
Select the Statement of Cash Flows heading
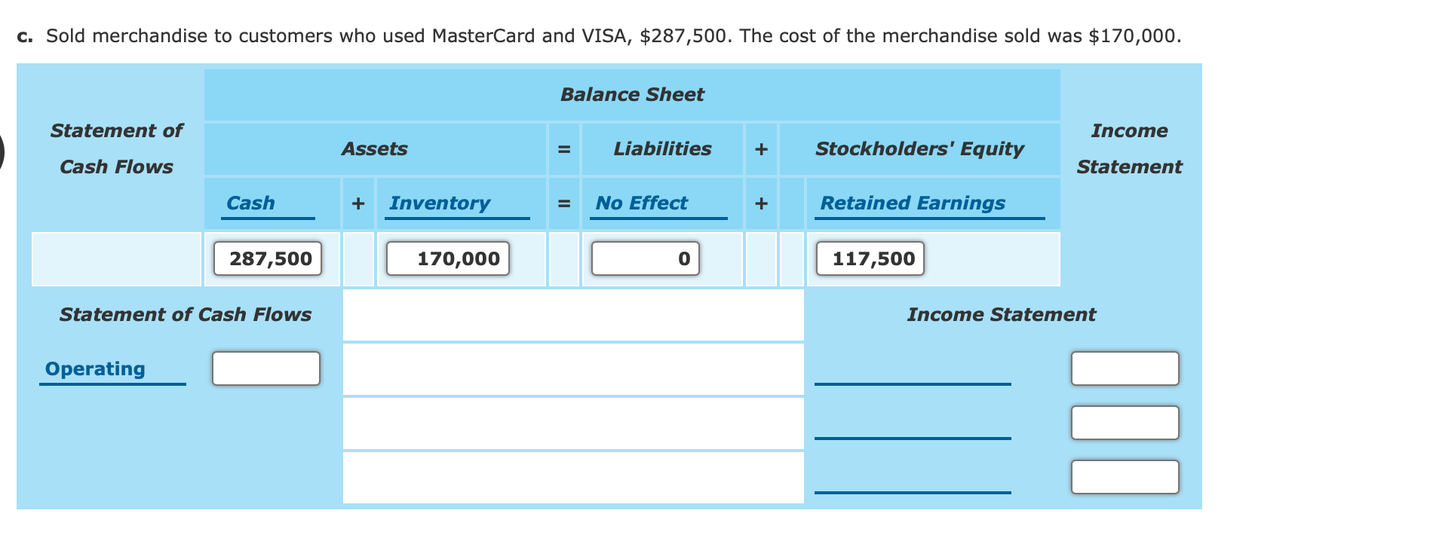186,314
